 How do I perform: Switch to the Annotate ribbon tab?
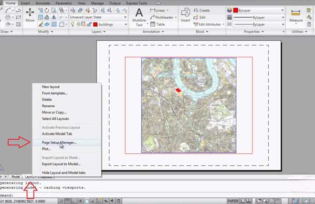coord(43,3)
